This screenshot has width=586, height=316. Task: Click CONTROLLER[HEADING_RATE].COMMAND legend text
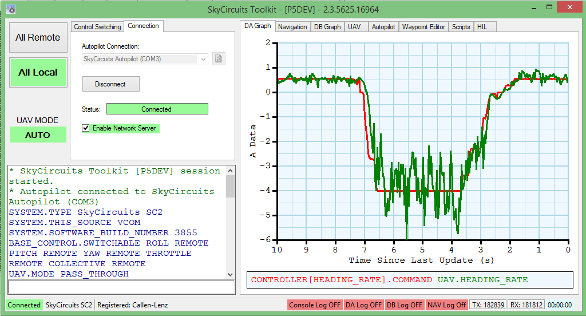341,280
